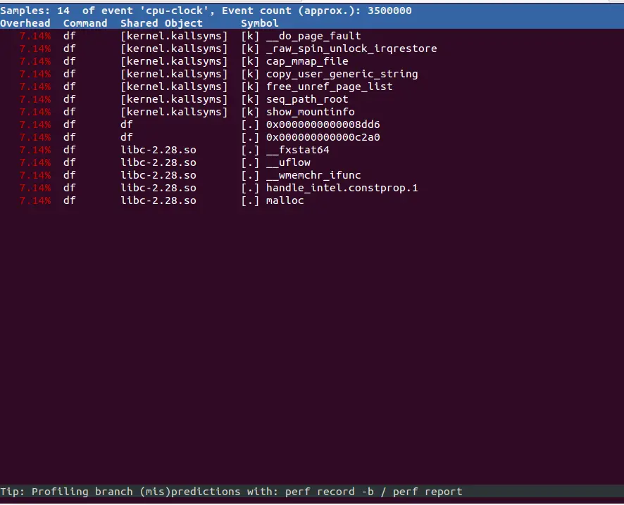Expand the handle_intel.constprop.1 symbol row
Screen dimensions: 624x505
(341, 188)
